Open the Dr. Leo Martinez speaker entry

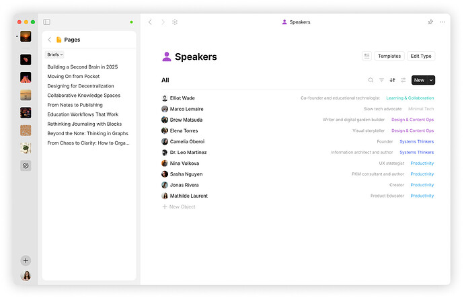click(x=188, y=153)
